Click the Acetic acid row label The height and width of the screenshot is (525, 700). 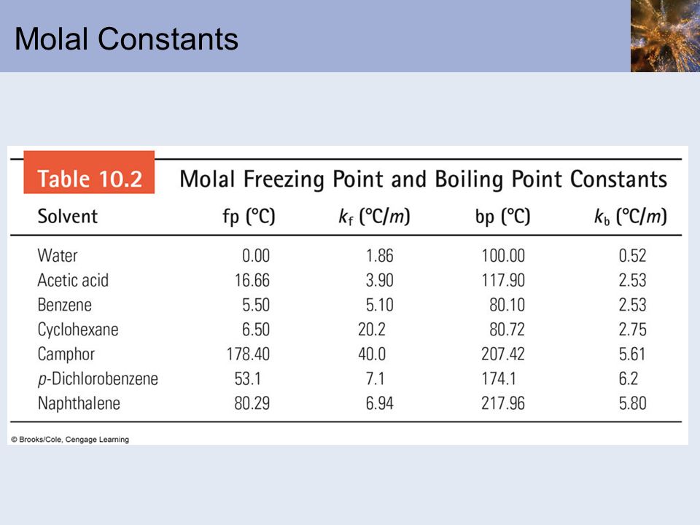pyautogui.click(x=73, y=280)
